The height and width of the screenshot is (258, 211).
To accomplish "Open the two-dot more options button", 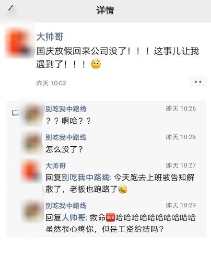I will [x=198, y=82].
